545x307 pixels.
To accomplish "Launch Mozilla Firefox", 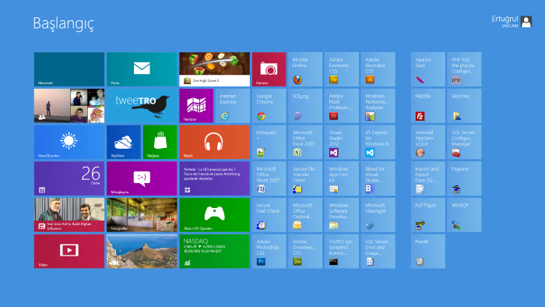I will (x=305, y=69).
